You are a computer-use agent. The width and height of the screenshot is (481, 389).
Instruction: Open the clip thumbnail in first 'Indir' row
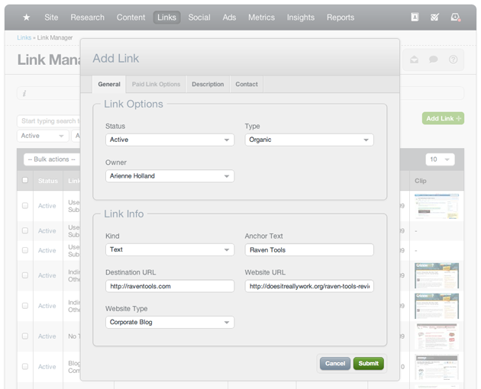click(x=437, y=275)
